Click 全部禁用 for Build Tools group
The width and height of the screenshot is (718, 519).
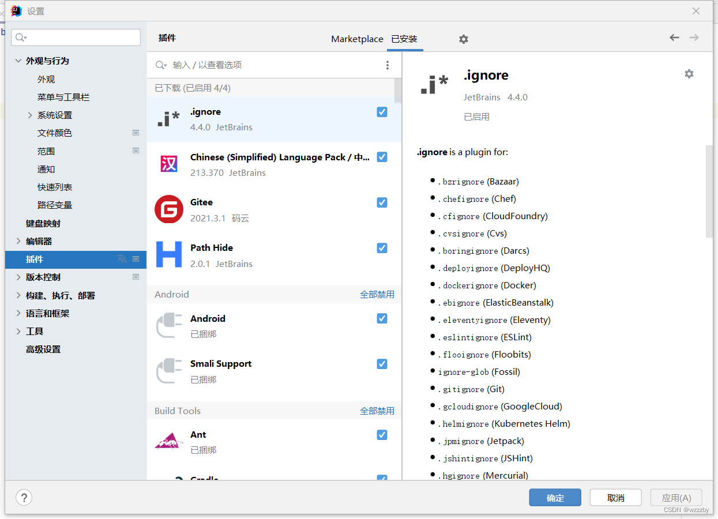pos(377,411)
